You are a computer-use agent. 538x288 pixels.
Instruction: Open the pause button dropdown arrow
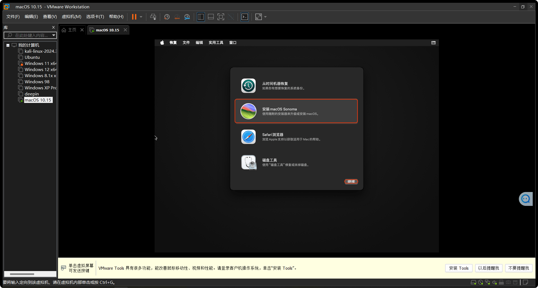coord(141,17)
